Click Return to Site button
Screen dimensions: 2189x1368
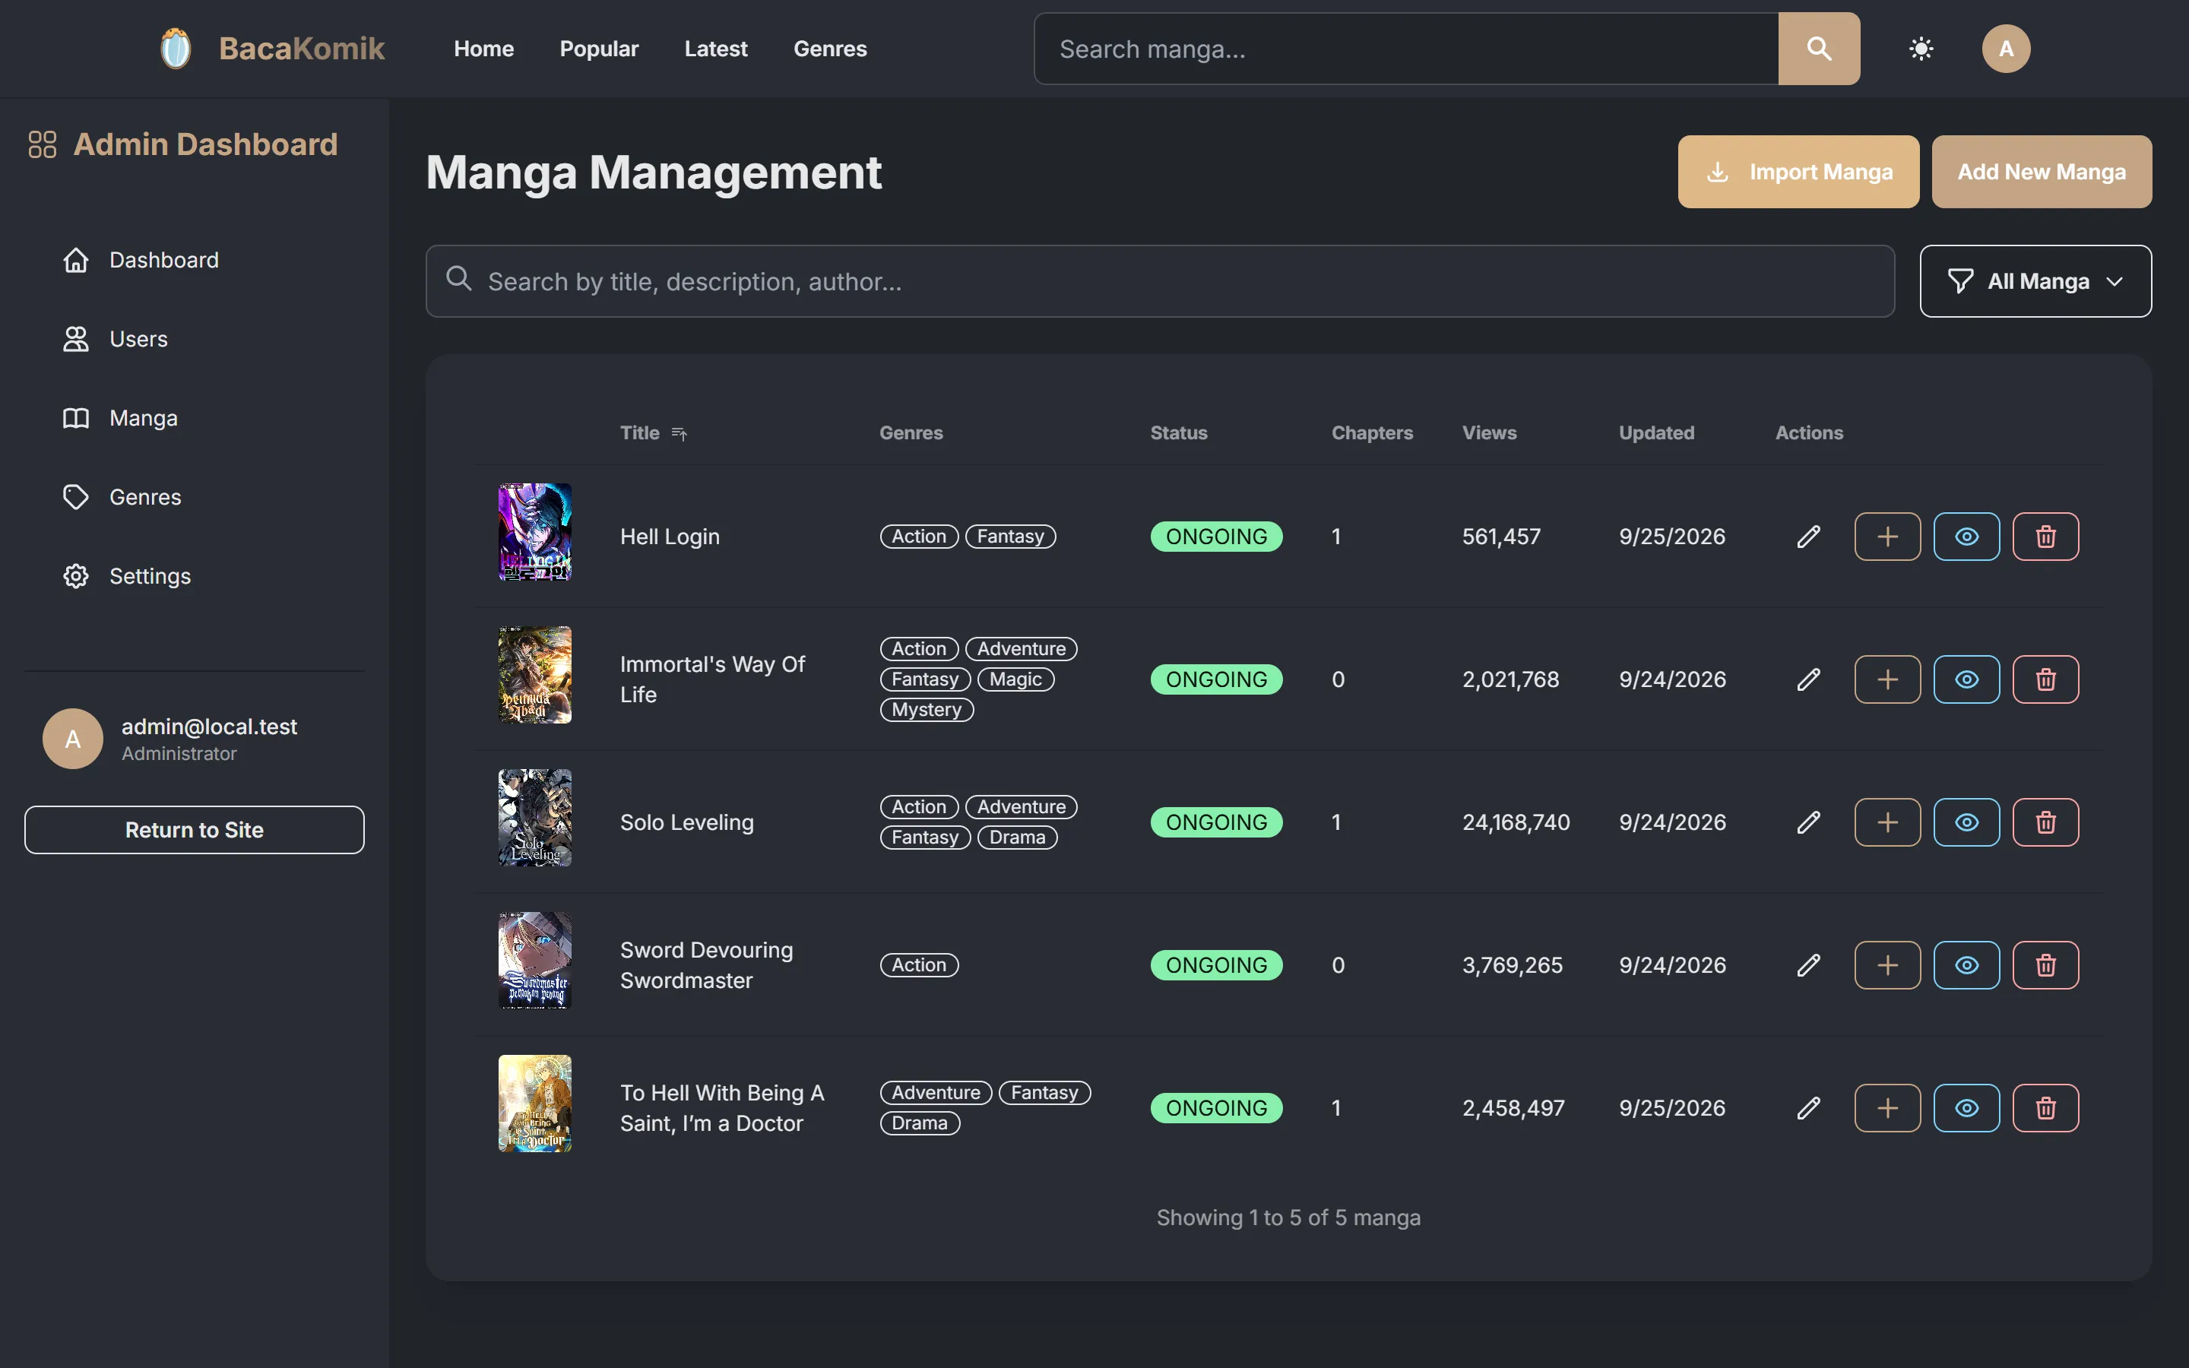tap(195, 830)
